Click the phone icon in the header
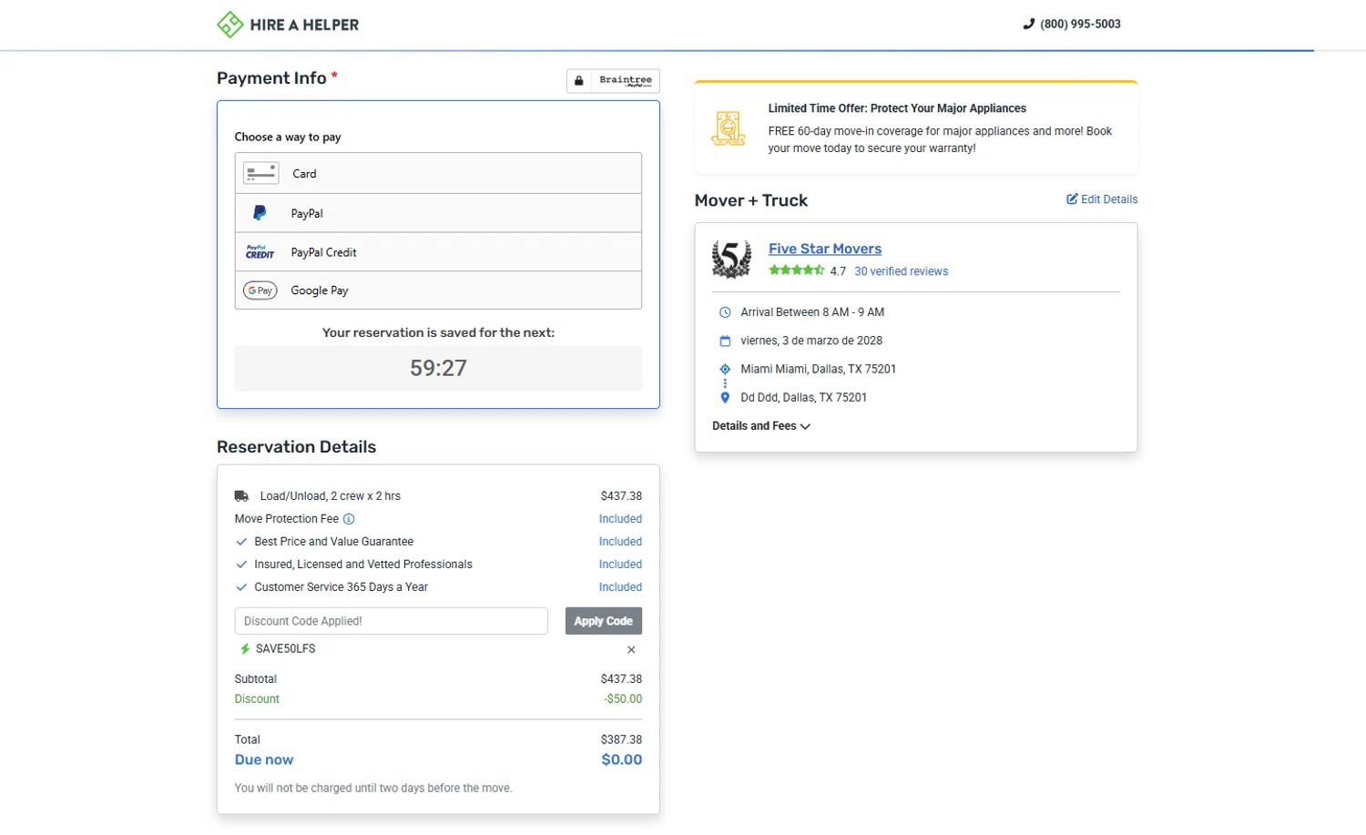 [1029, 25]
